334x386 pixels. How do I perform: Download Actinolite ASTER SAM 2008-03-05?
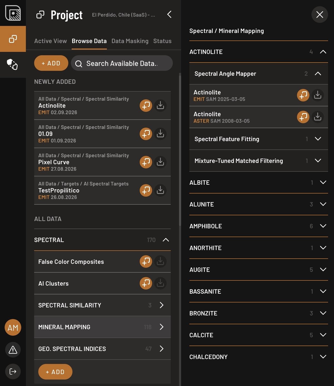tap(318, 117)
